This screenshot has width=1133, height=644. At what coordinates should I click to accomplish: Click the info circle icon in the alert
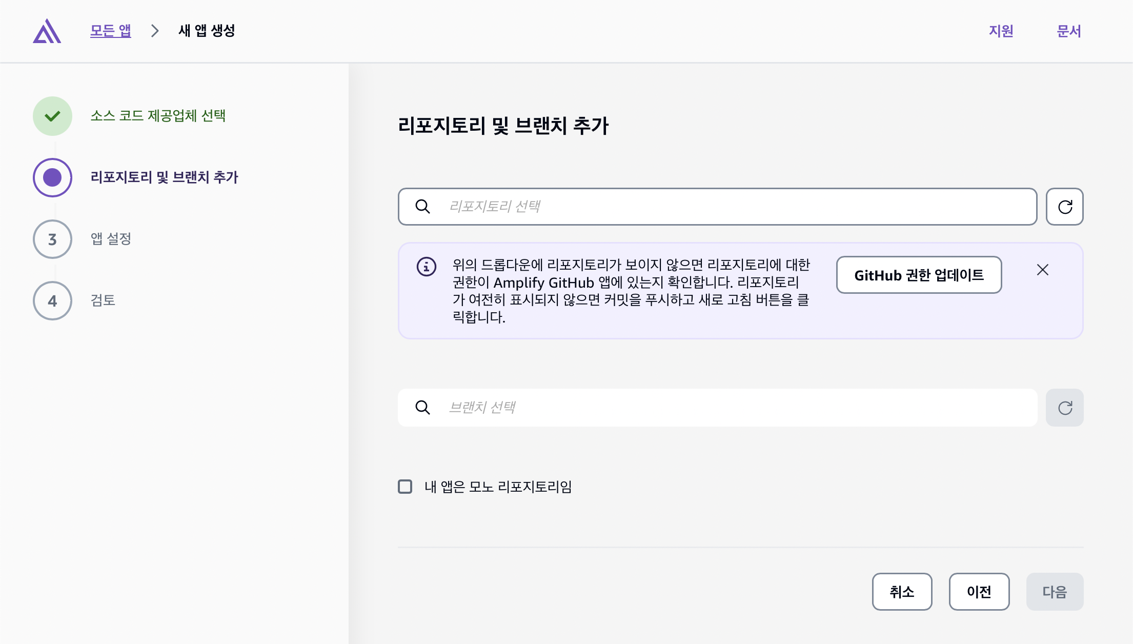point(427,267)
